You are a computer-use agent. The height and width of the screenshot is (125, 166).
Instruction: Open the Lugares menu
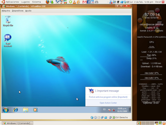25,2
